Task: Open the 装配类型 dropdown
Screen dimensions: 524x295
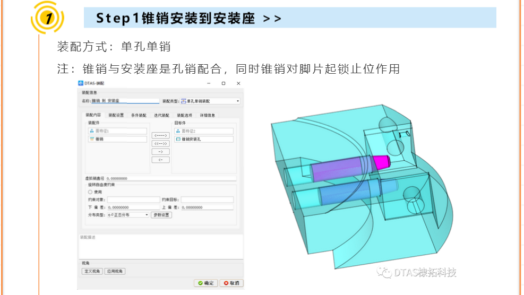Action: point(237,101)
